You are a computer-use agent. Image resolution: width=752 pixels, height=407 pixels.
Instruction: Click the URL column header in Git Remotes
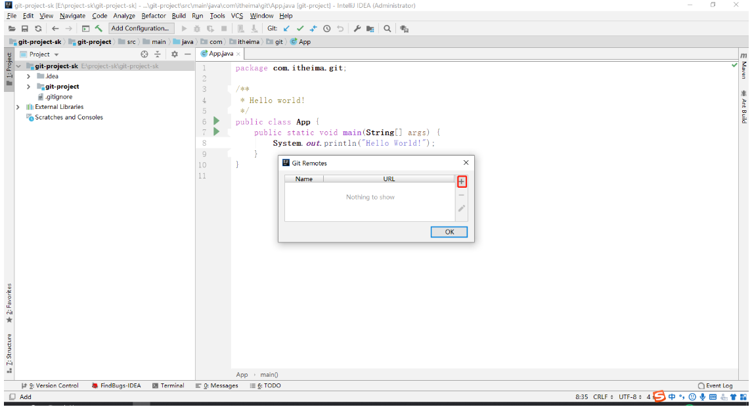pos(389,179)
